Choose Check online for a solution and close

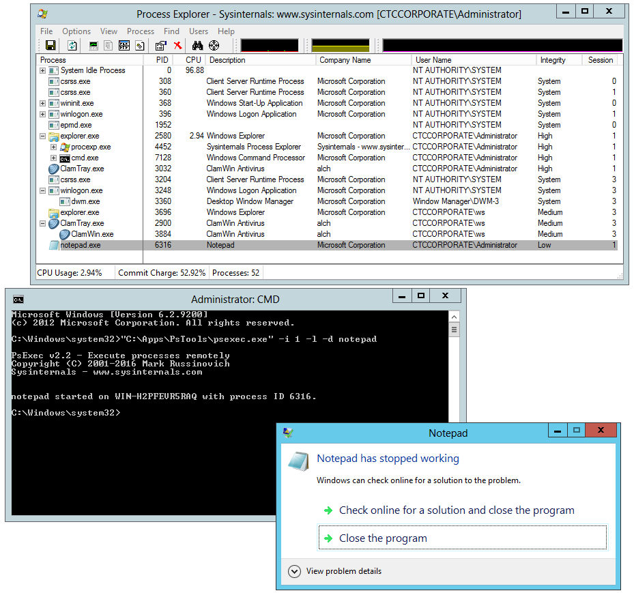pyautogui.click(x=463, y=510)
